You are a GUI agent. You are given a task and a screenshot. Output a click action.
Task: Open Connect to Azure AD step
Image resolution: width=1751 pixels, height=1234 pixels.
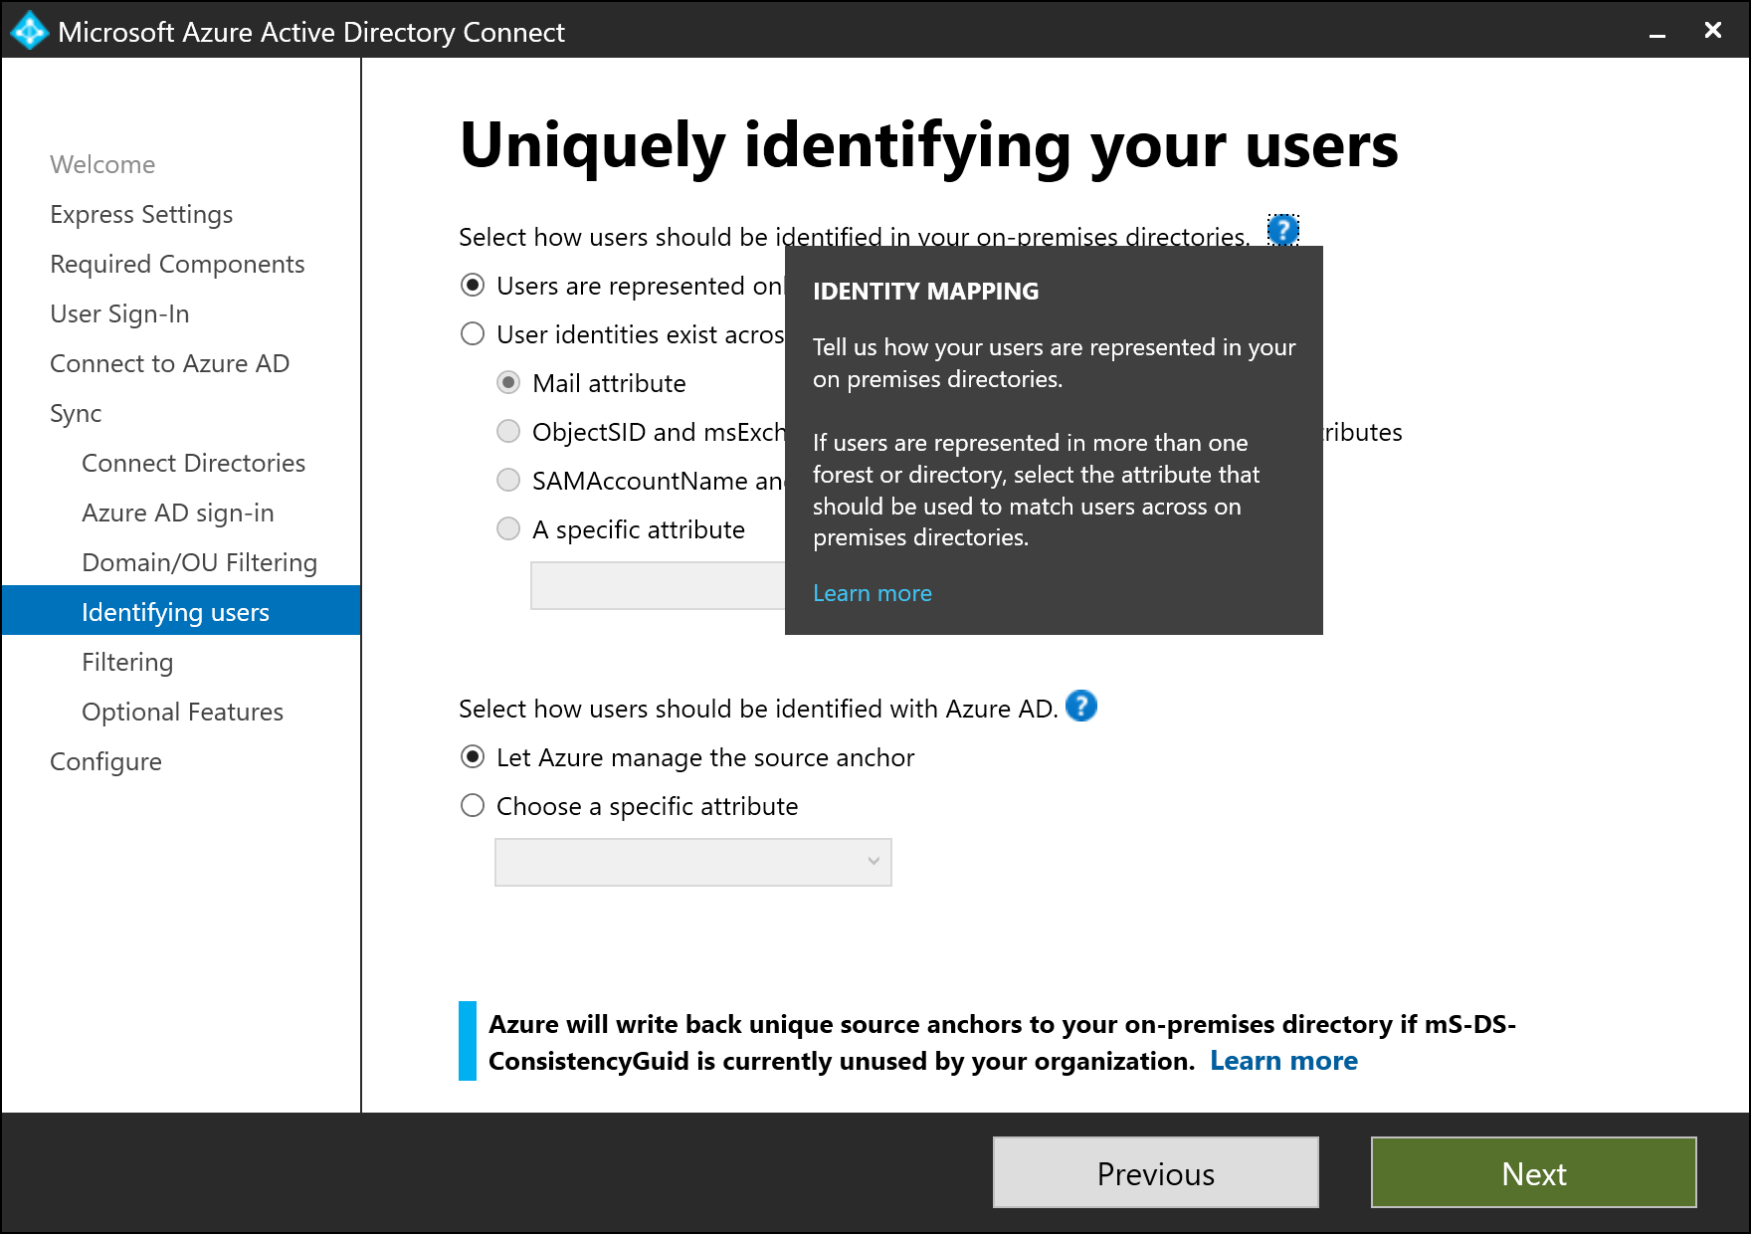(169, 363)
